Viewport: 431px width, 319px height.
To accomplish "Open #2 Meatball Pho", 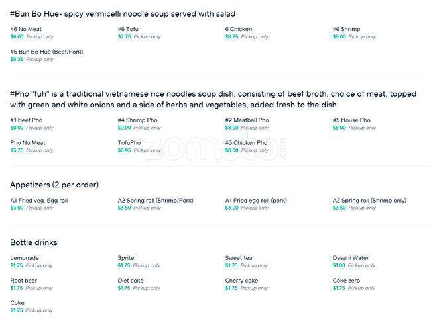I will pos(247,120).
